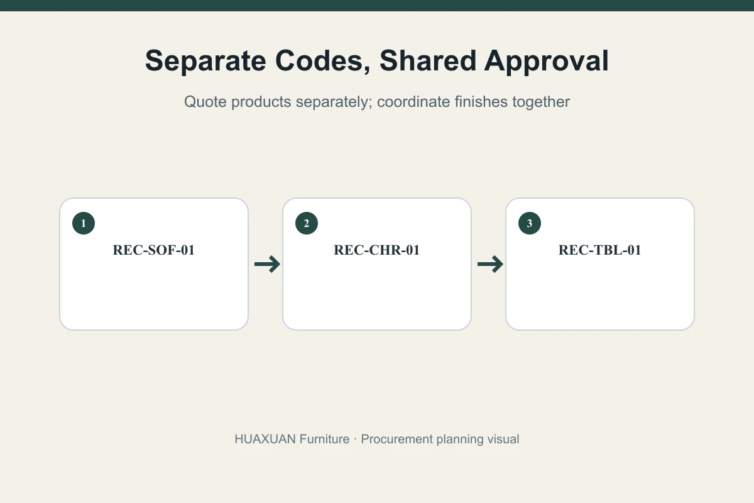754x503 pixels.
Task: Click "HUAXUAN Furniture" in the footer
Action: pyautogui.click(x=292, y=439)
